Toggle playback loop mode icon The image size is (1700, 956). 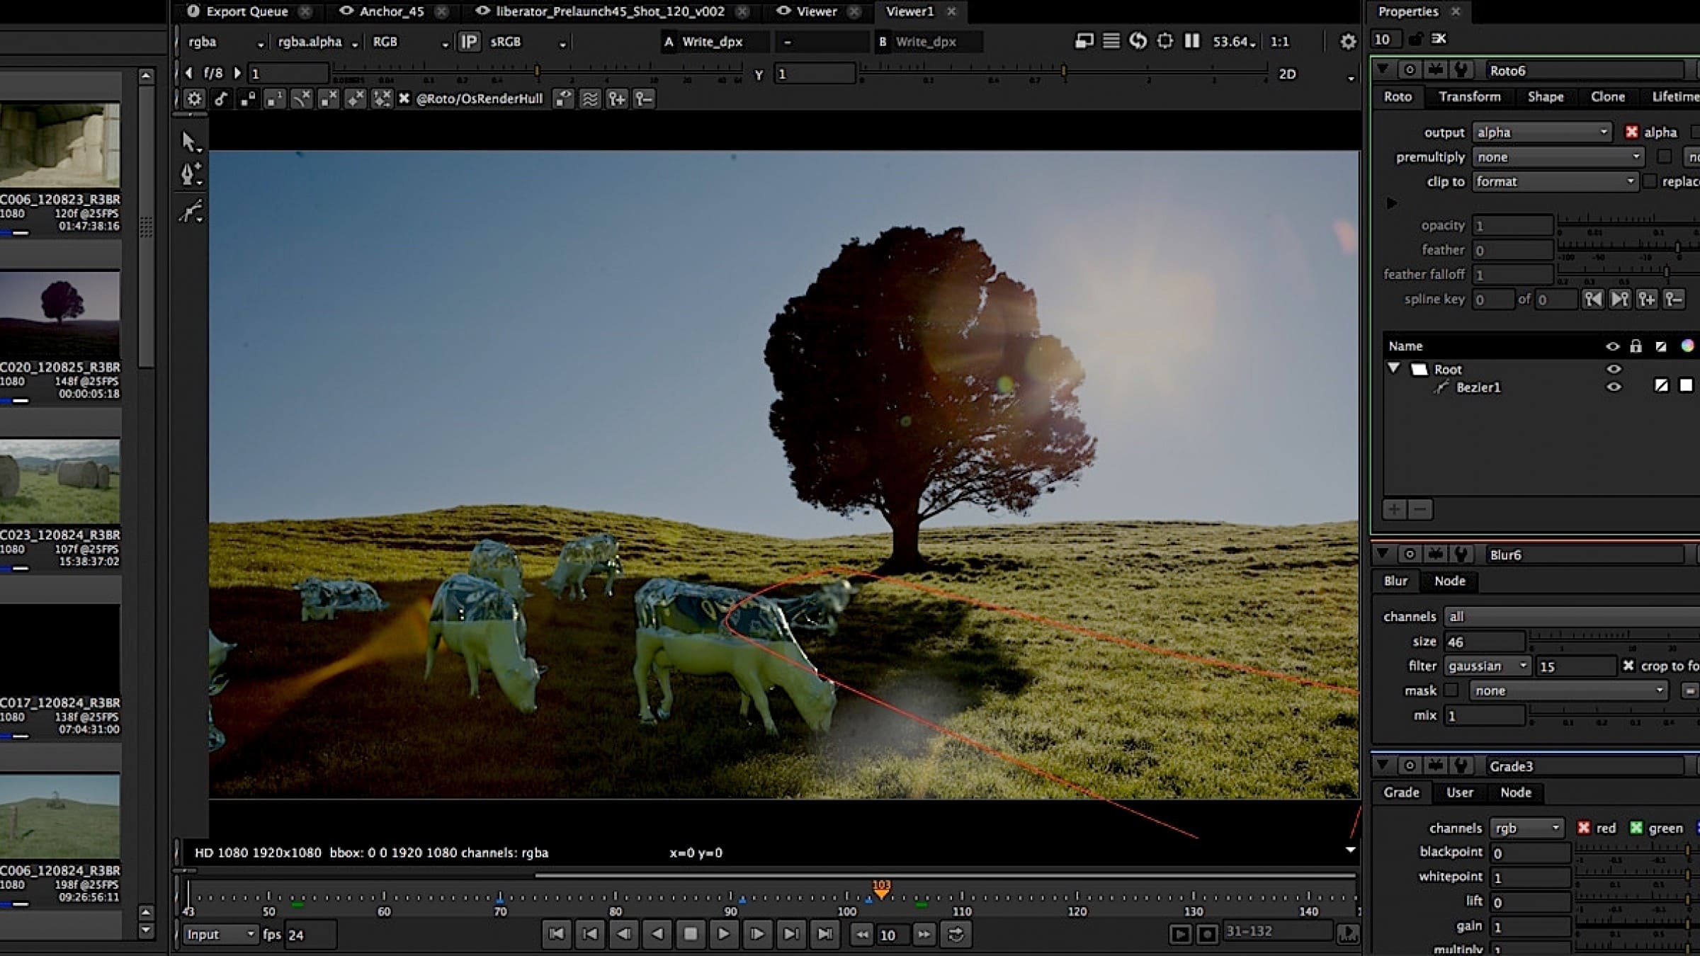coord(956,934)
